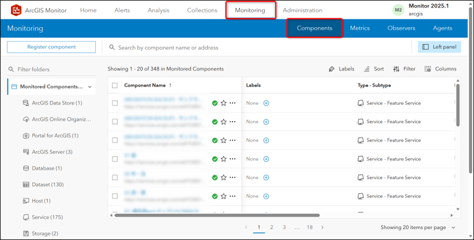Go to the next page arrow

click(x=323, y=227)
